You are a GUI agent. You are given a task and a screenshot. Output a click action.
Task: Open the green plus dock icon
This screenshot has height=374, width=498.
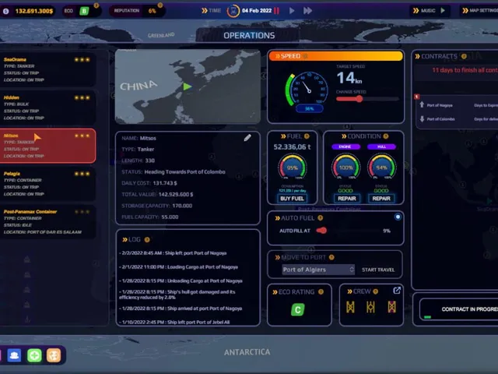tap(34, 355)
